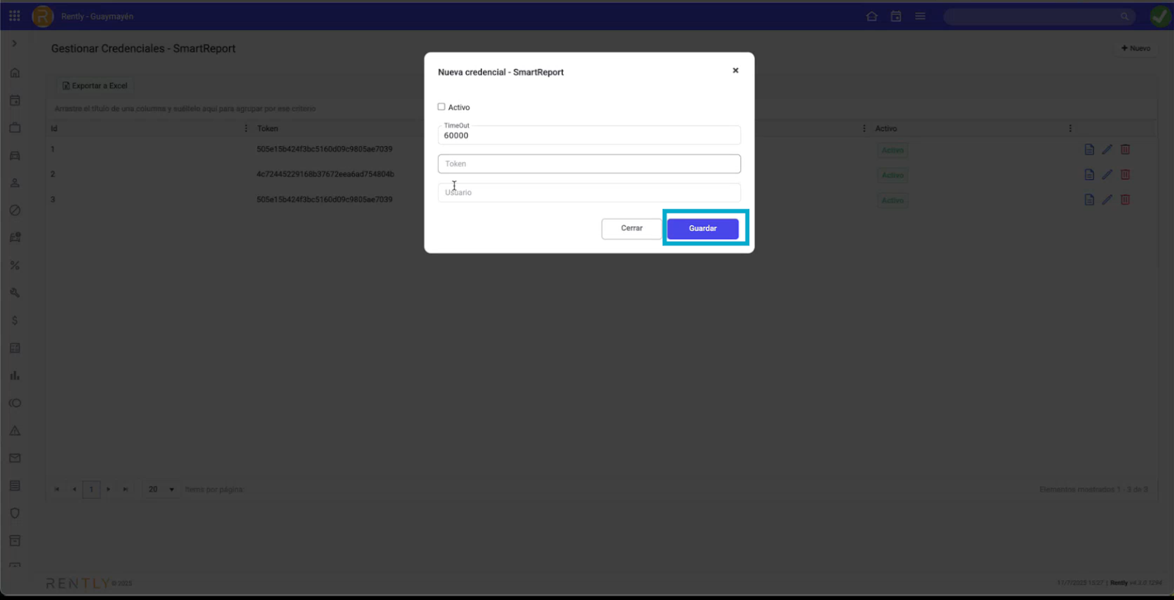The height and width of the screenshot is (600, 1174).
Task: Open the items per page dropdown
Action: point(161,489)
